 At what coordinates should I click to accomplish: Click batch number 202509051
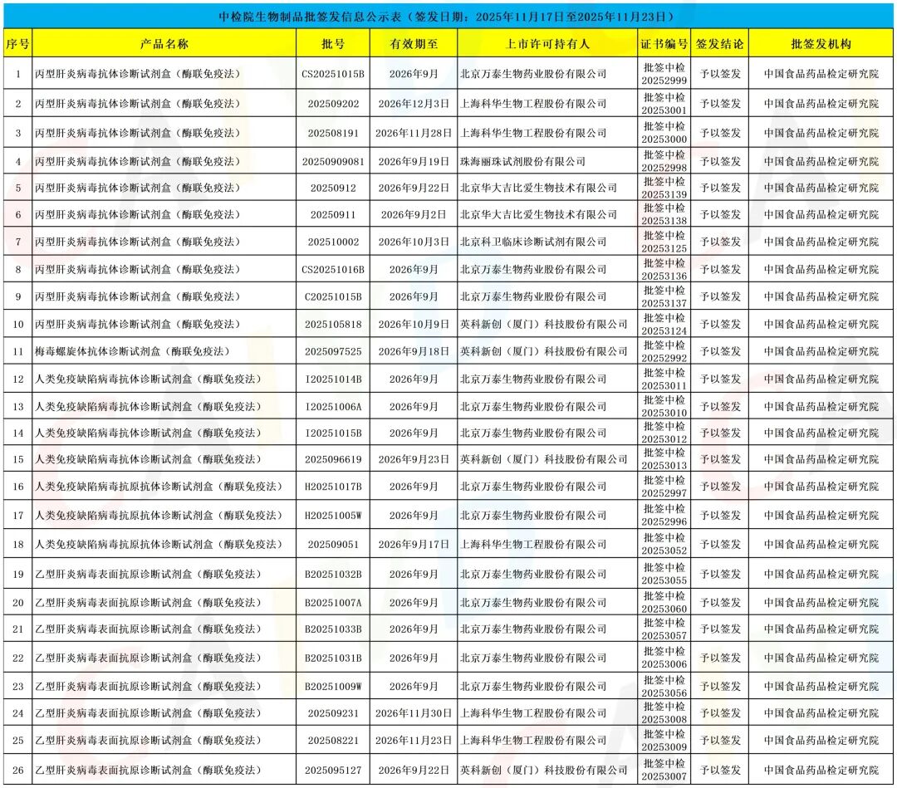(333, 545)
